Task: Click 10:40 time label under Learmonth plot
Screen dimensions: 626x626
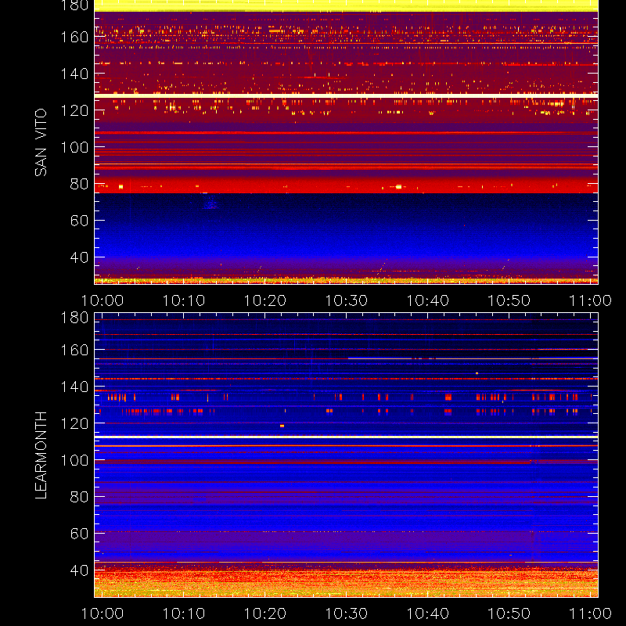Action: click(x=427, y=613)
